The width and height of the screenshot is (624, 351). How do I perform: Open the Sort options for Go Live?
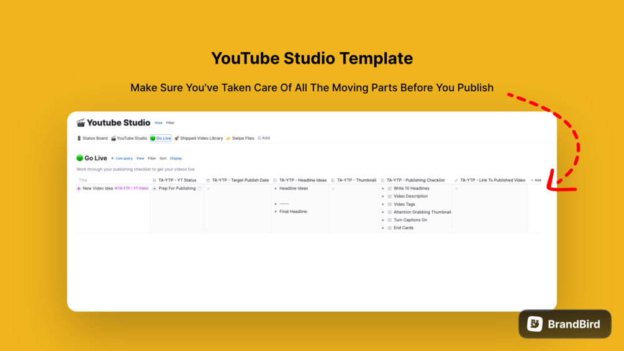point(163,158)
